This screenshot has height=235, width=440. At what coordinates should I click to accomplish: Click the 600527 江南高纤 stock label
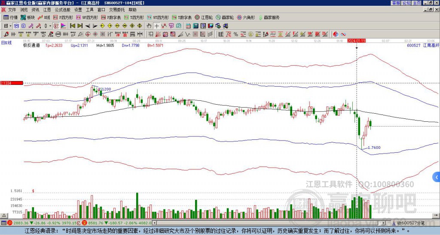coord(423,45)
